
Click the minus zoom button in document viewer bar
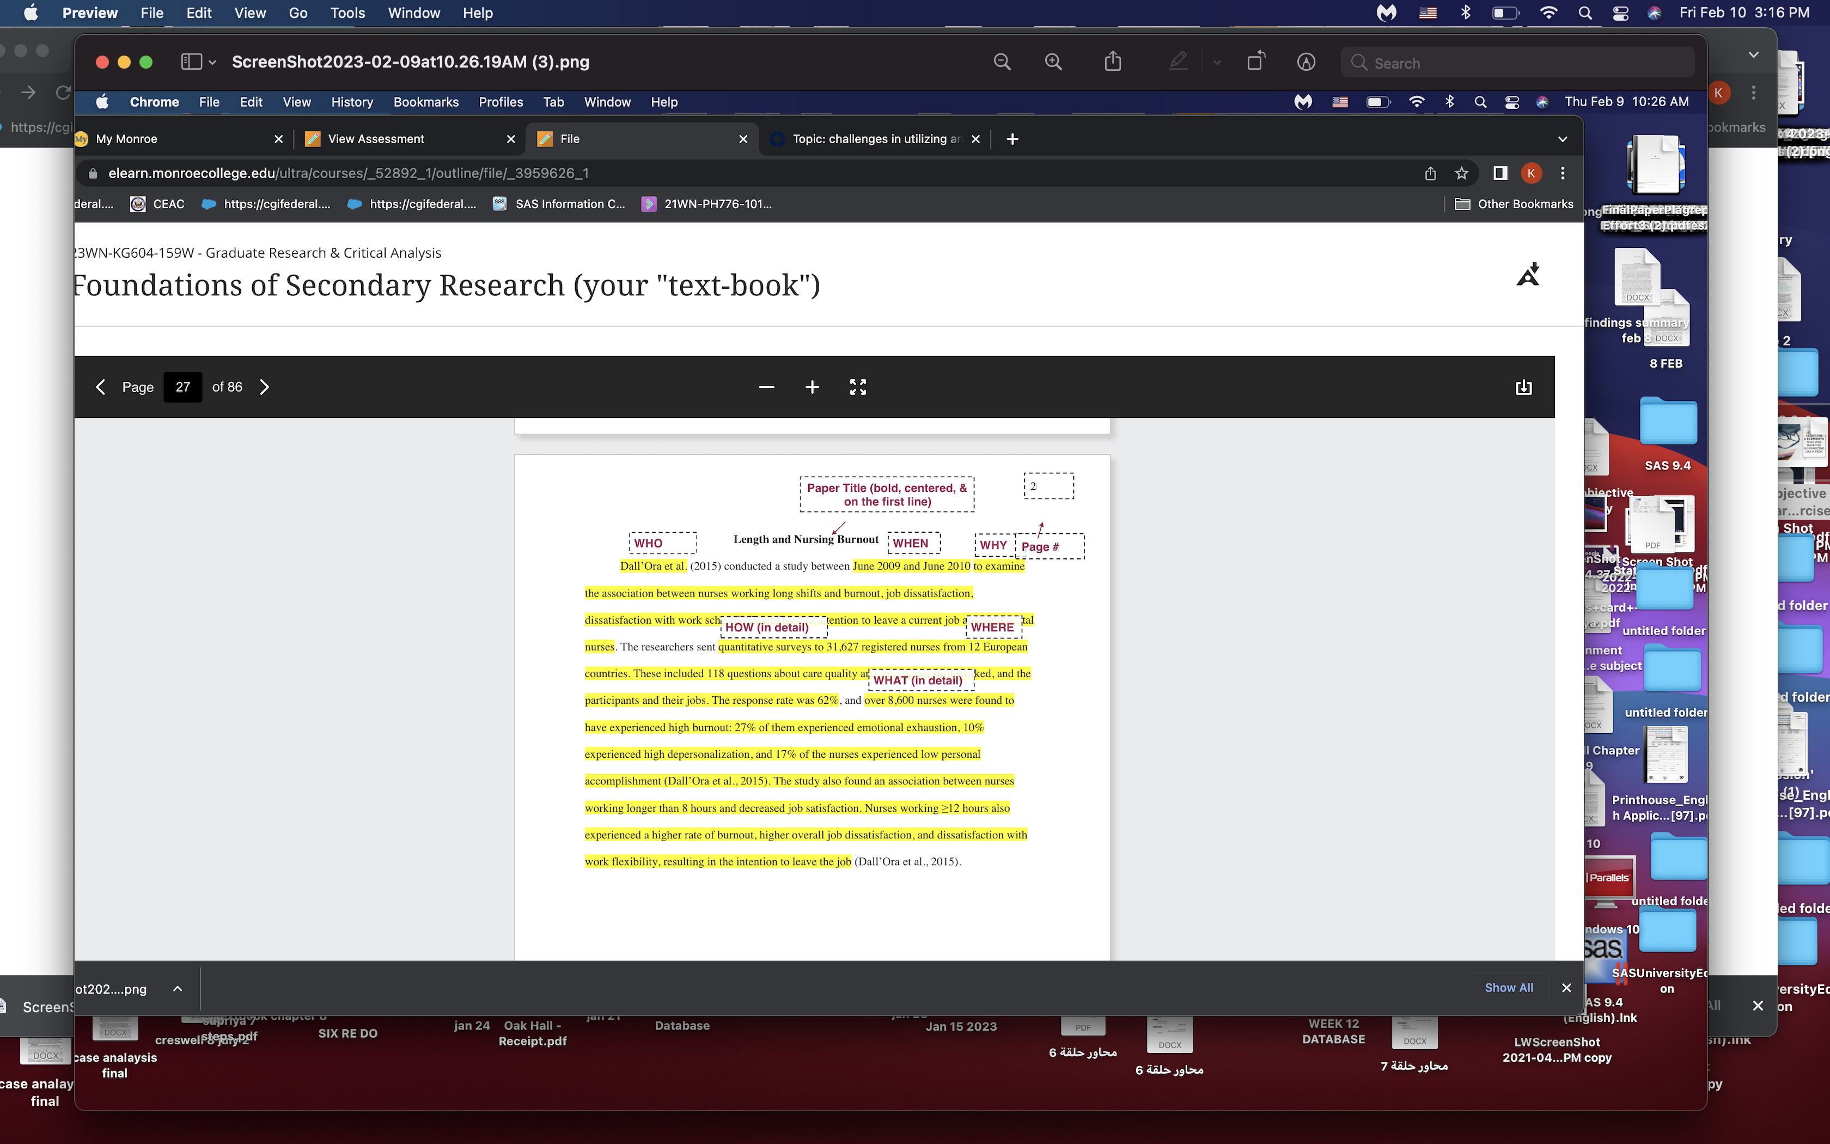click(766, 387)
